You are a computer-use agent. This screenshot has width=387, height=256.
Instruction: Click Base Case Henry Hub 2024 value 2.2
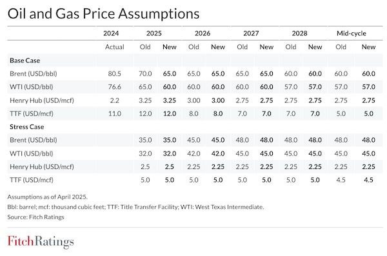point(115,101)
